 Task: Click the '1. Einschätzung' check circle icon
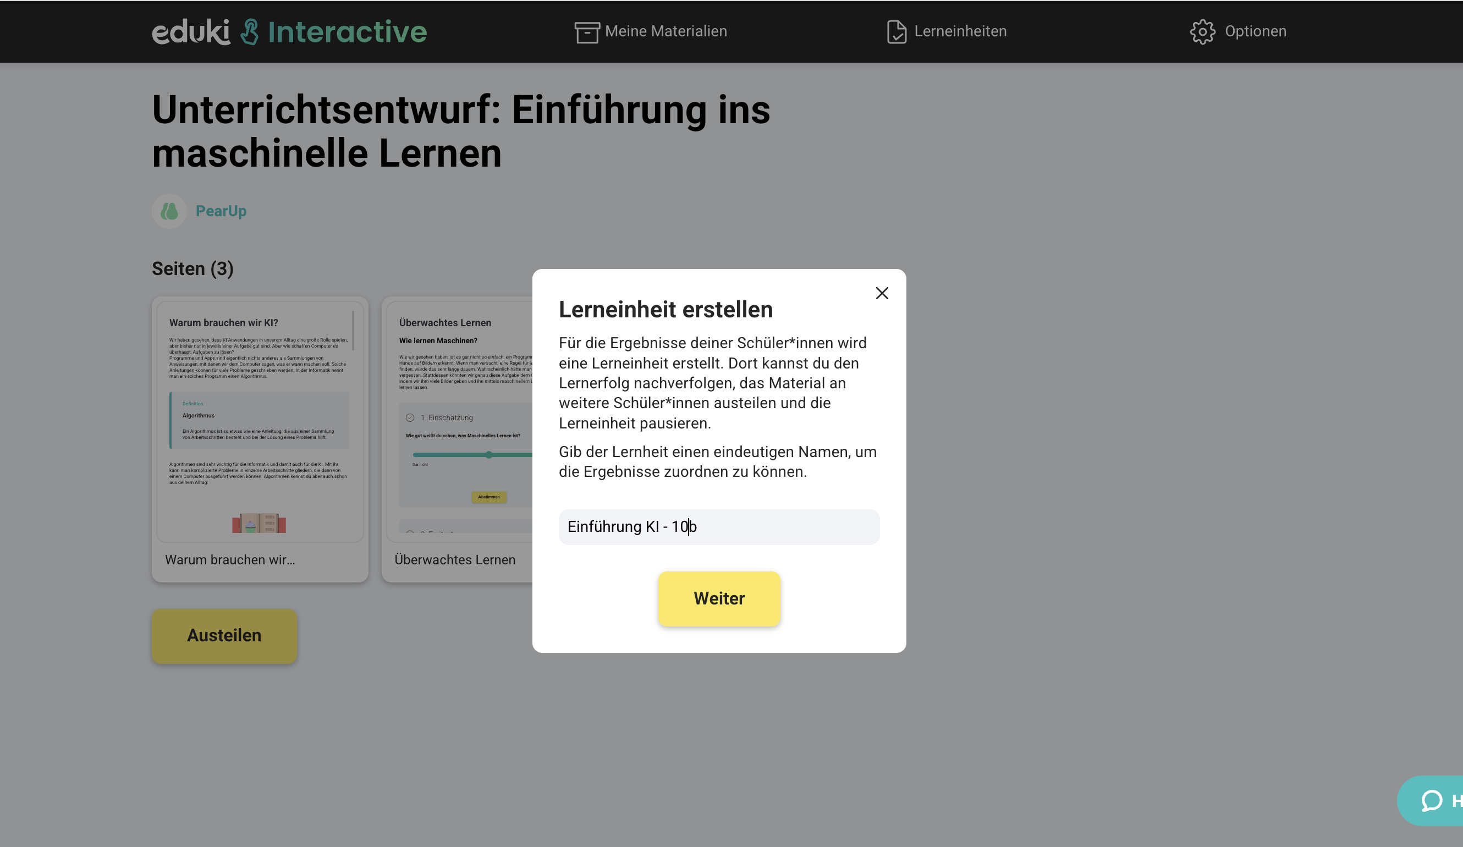410,417
